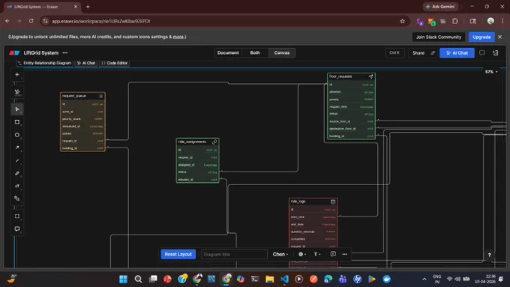510x287 pixels.
Task: Open Chrome extensions puzzle icon
Action: [454, 21]
